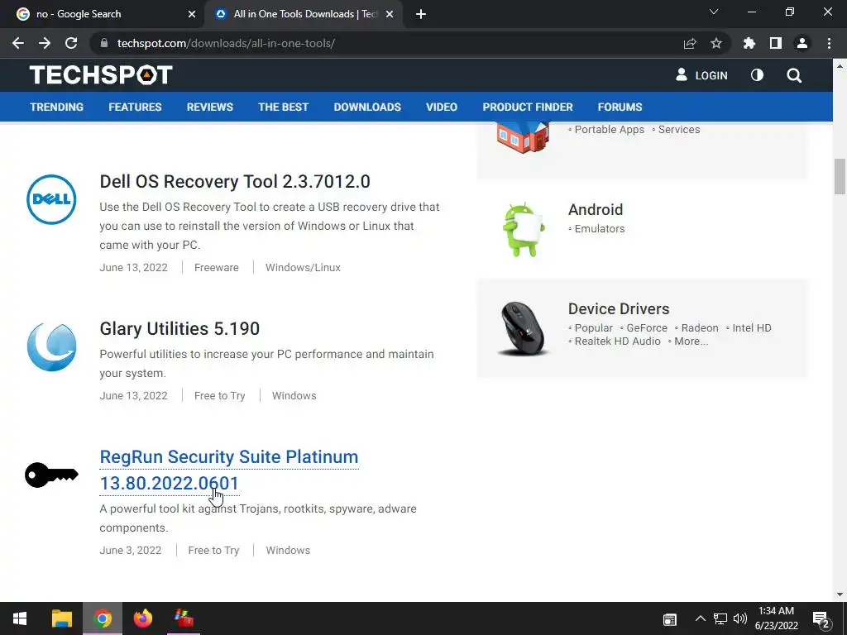Open the notification center icon
Screen dimensions: 847x635
(x=821, y=620)
